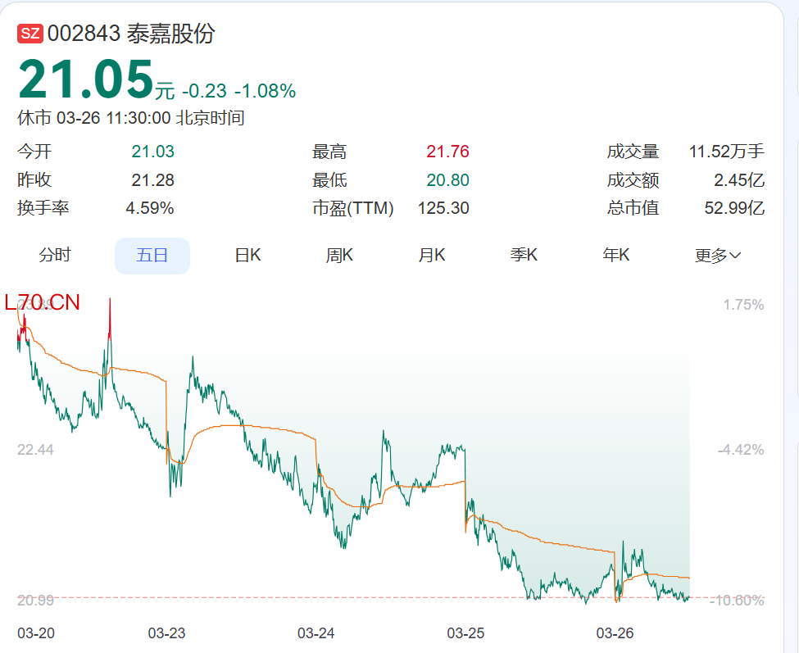Switch to the 日K daily candlestick tab
Image resolution: width=799 pixels, height=653 pixels.
[247, 256]
